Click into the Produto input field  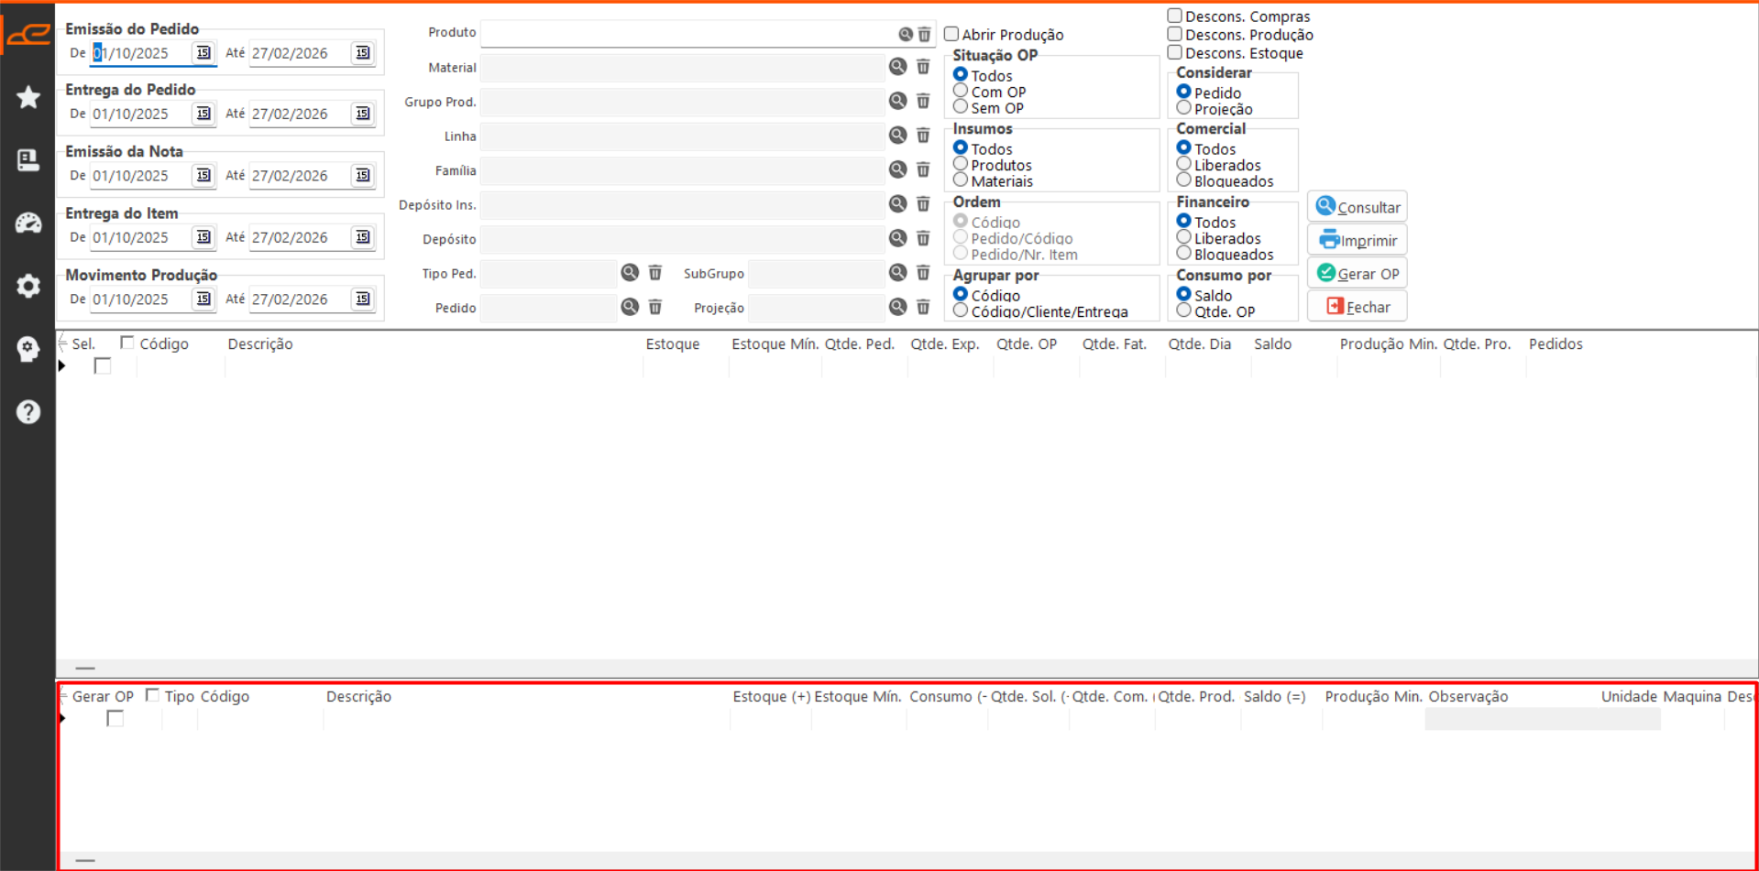[687, 34]
